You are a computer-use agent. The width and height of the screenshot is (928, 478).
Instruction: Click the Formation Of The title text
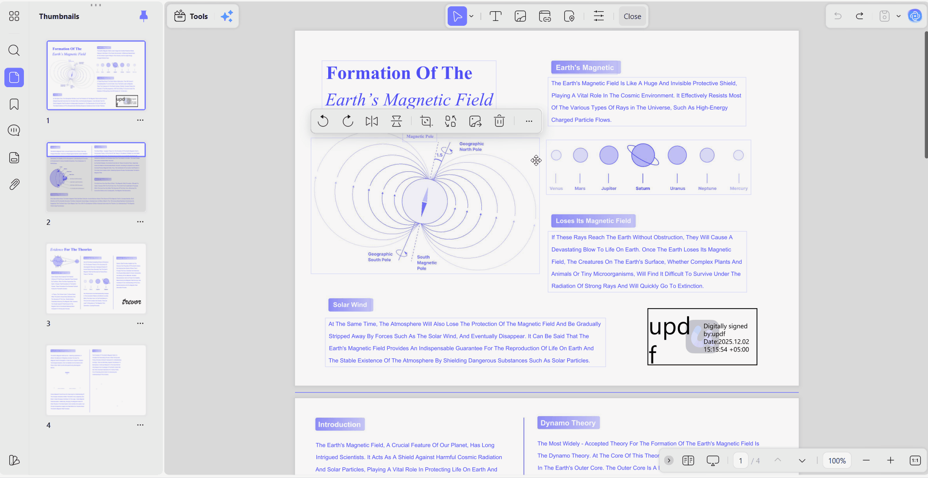(399, 73)
